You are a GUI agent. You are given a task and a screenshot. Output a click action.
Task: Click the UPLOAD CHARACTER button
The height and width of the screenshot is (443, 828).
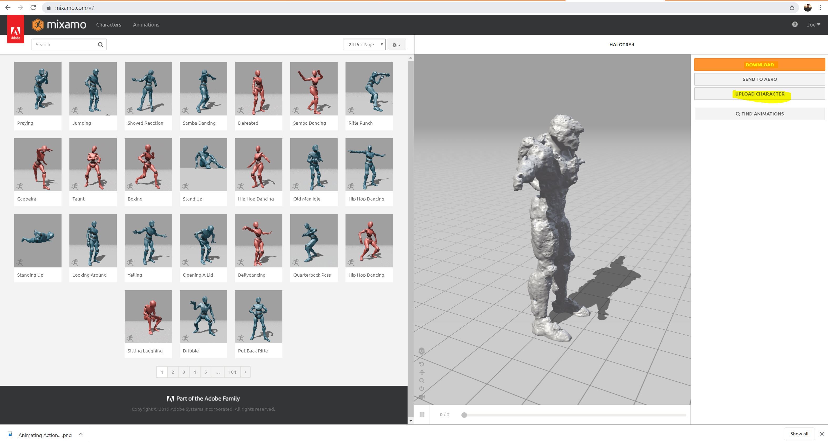[x=760, y=94]
